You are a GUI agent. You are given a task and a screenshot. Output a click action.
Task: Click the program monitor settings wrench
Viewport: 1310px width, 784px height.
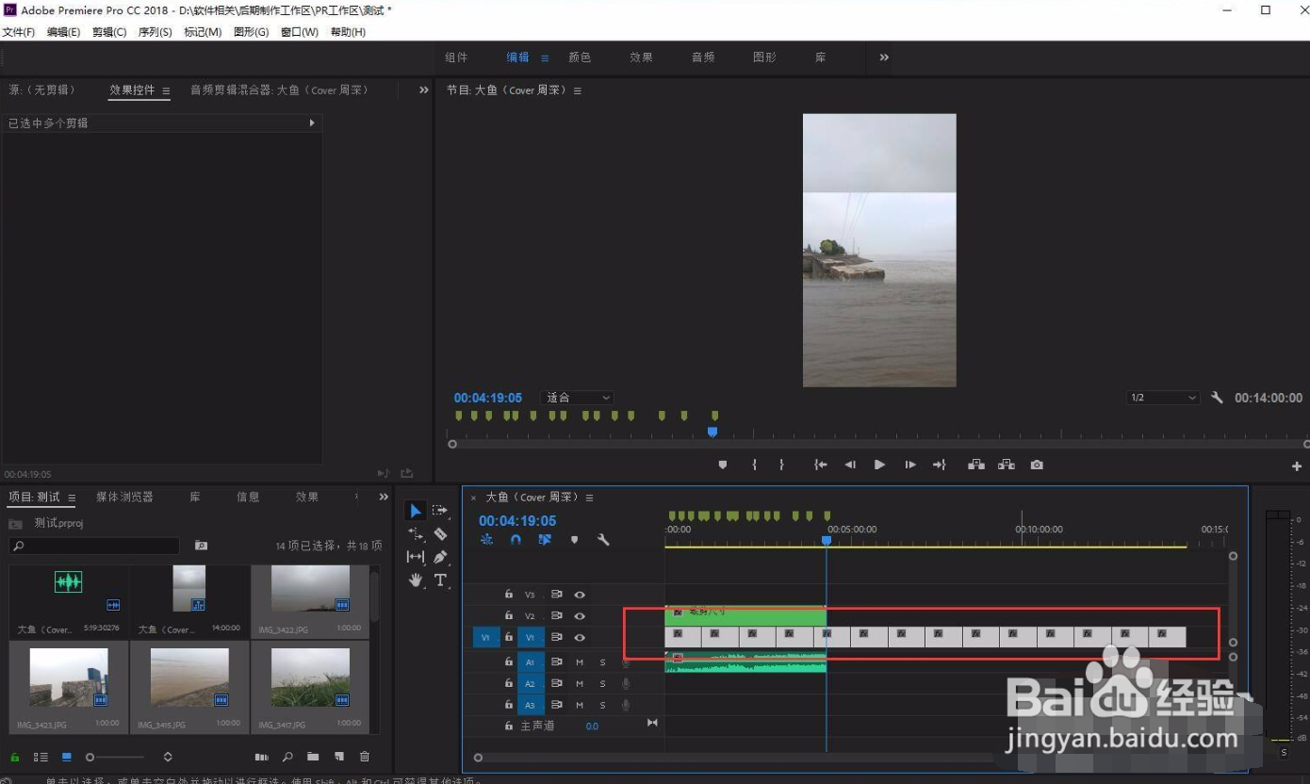(x=1217, y=398)
